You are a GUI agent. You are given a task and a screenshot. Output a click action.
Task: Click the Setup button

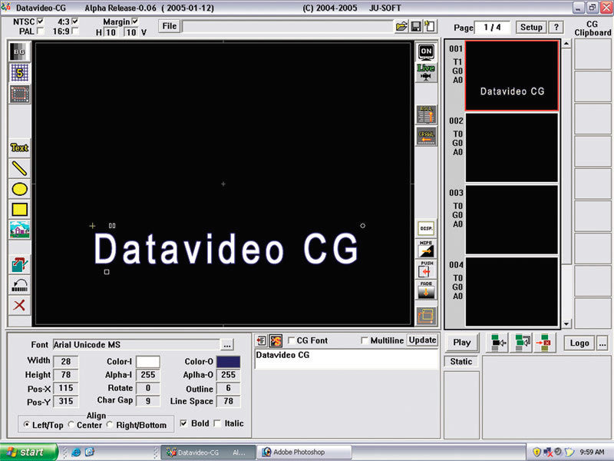(531, 27)
